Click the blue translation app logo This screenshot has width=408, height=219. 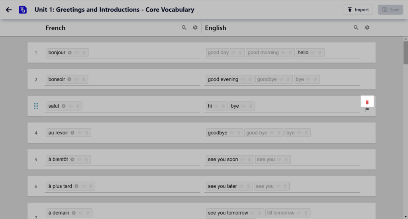23,10
